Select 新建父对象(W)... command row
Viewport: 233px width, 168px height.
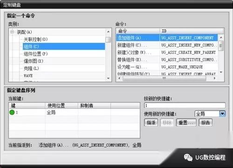click(167, 52)
